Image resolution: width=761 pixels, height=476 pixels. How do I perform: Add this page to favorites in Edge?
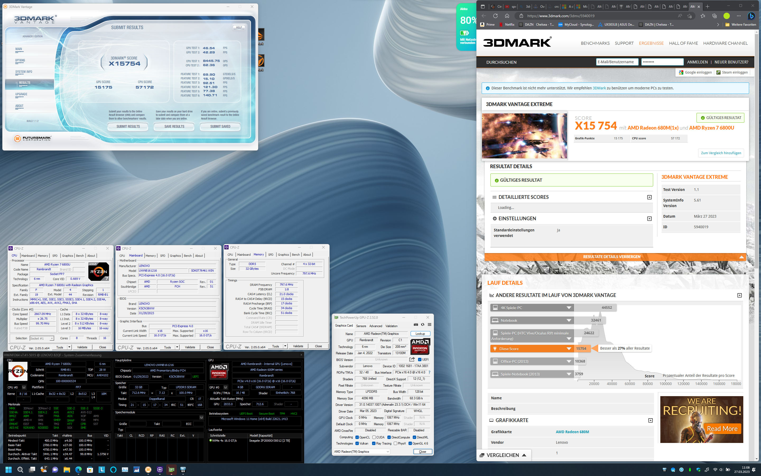tap(690, 16)
